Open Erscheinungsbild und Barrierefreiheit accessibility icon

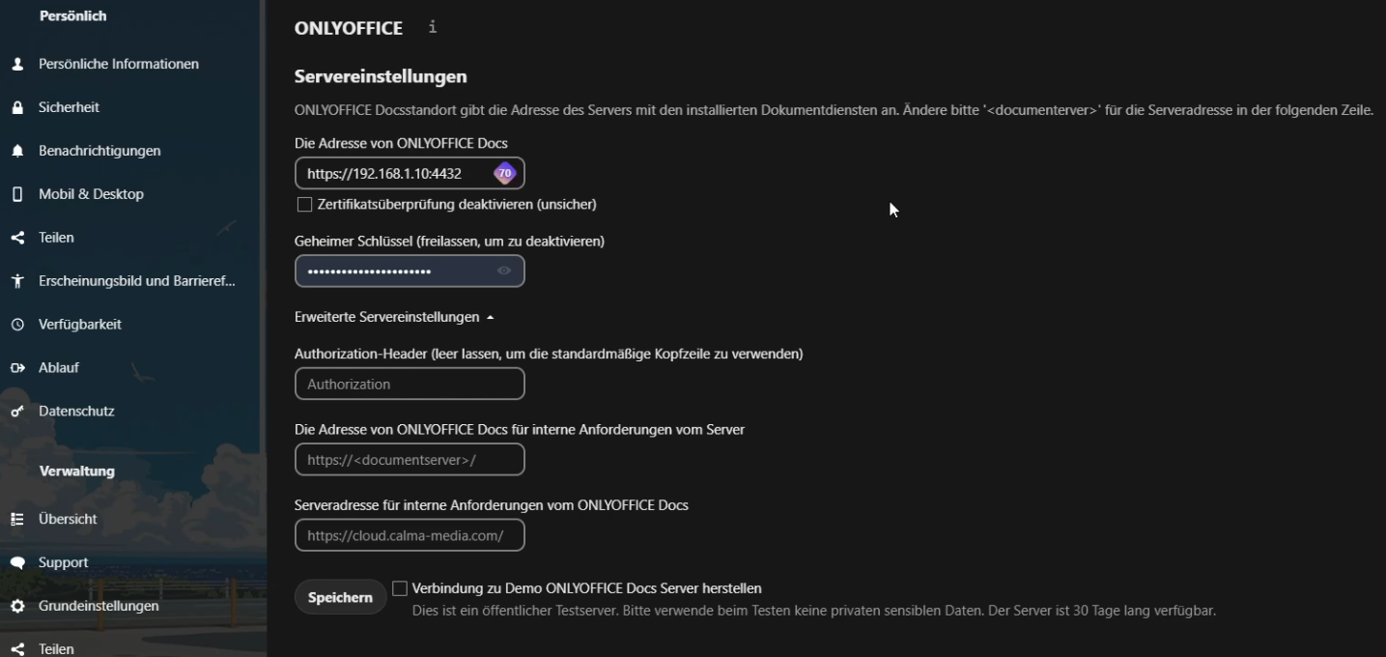click(17, 281)
